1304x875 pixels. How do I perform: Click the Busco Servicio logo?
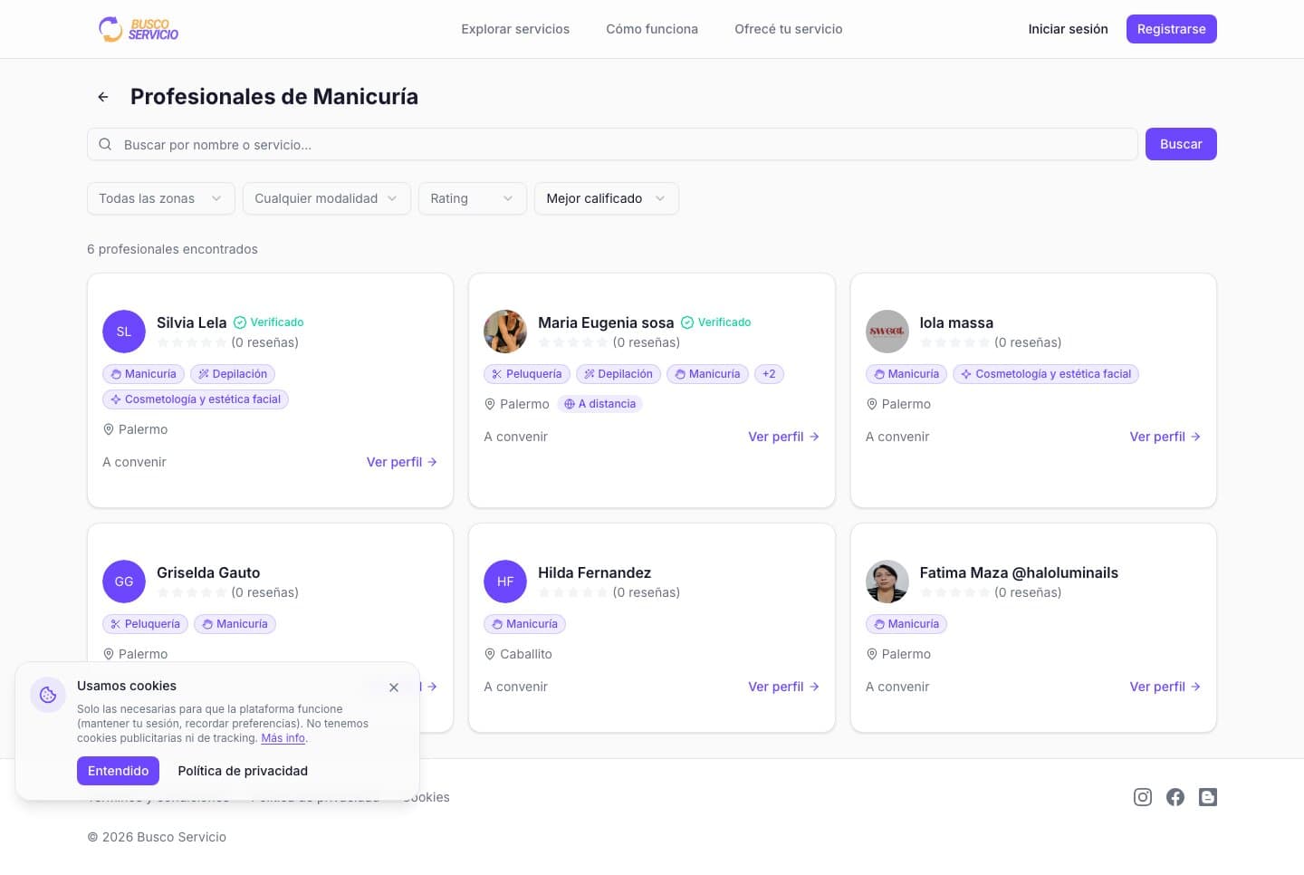coord(139,29)
